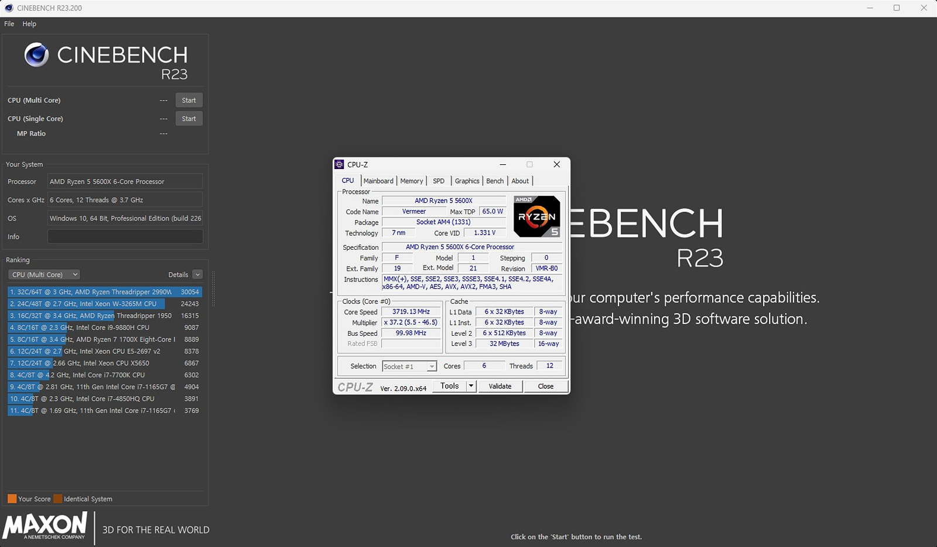This screenshot has height=547, width=937.
Task: Switch to the Bench tab
Action: click(495, 181)
